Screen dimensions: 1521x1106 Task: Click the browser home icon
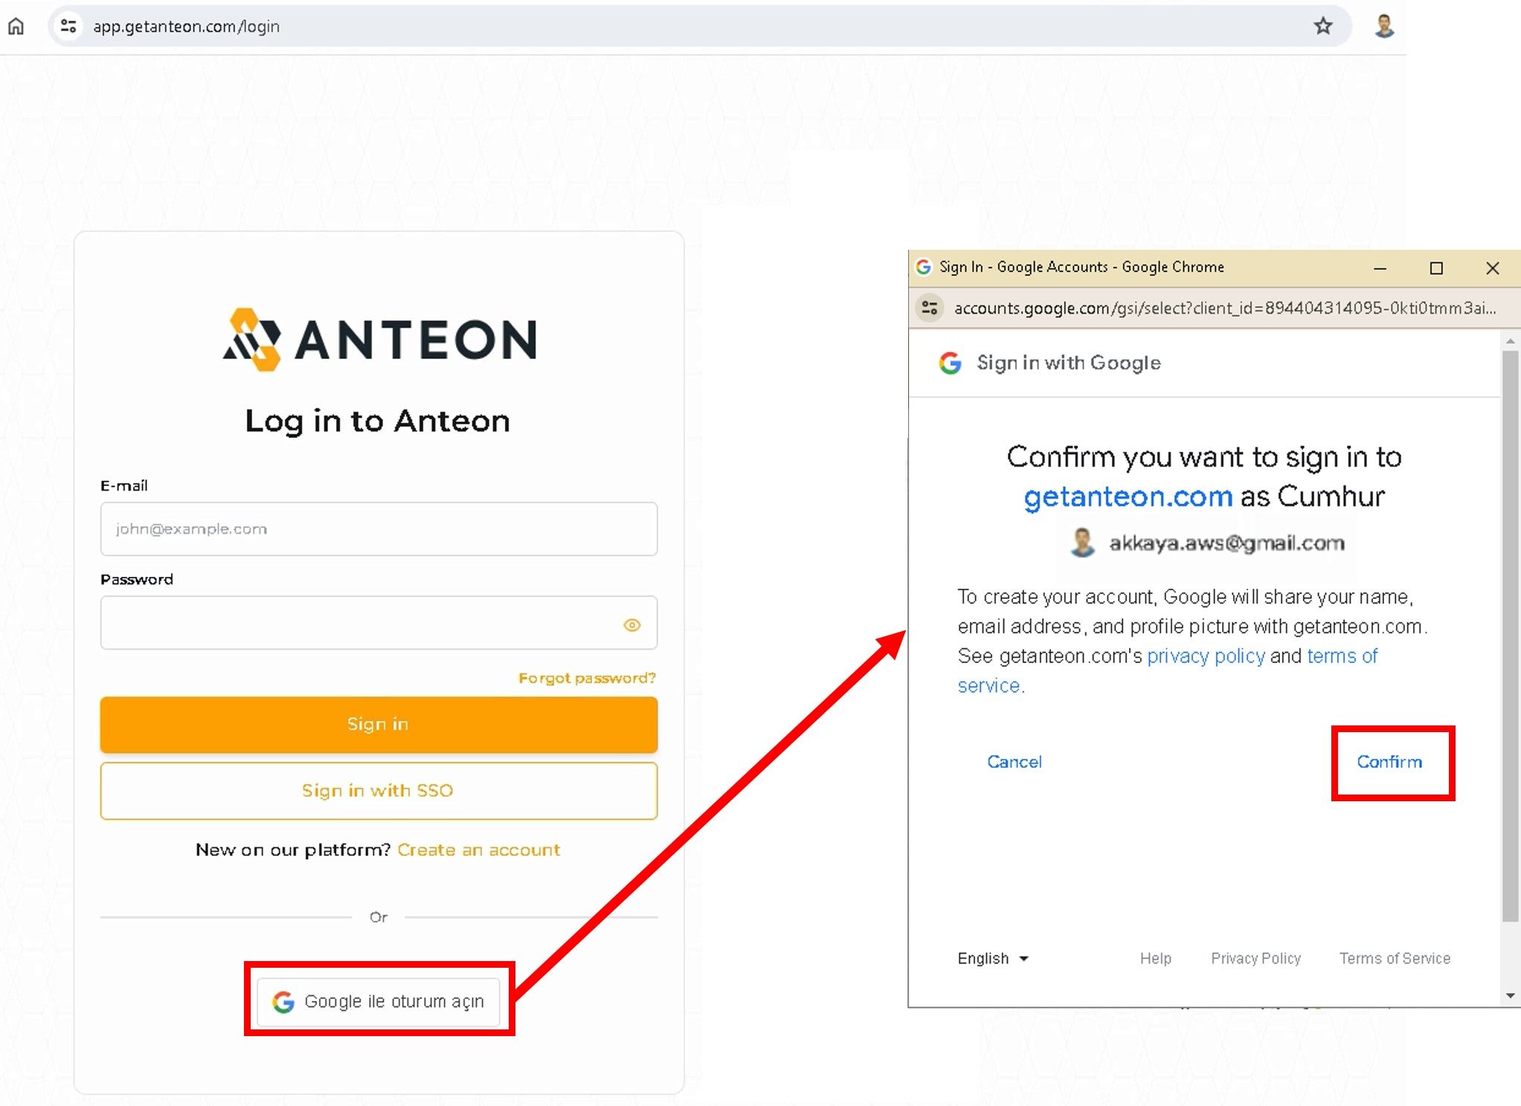16,27
